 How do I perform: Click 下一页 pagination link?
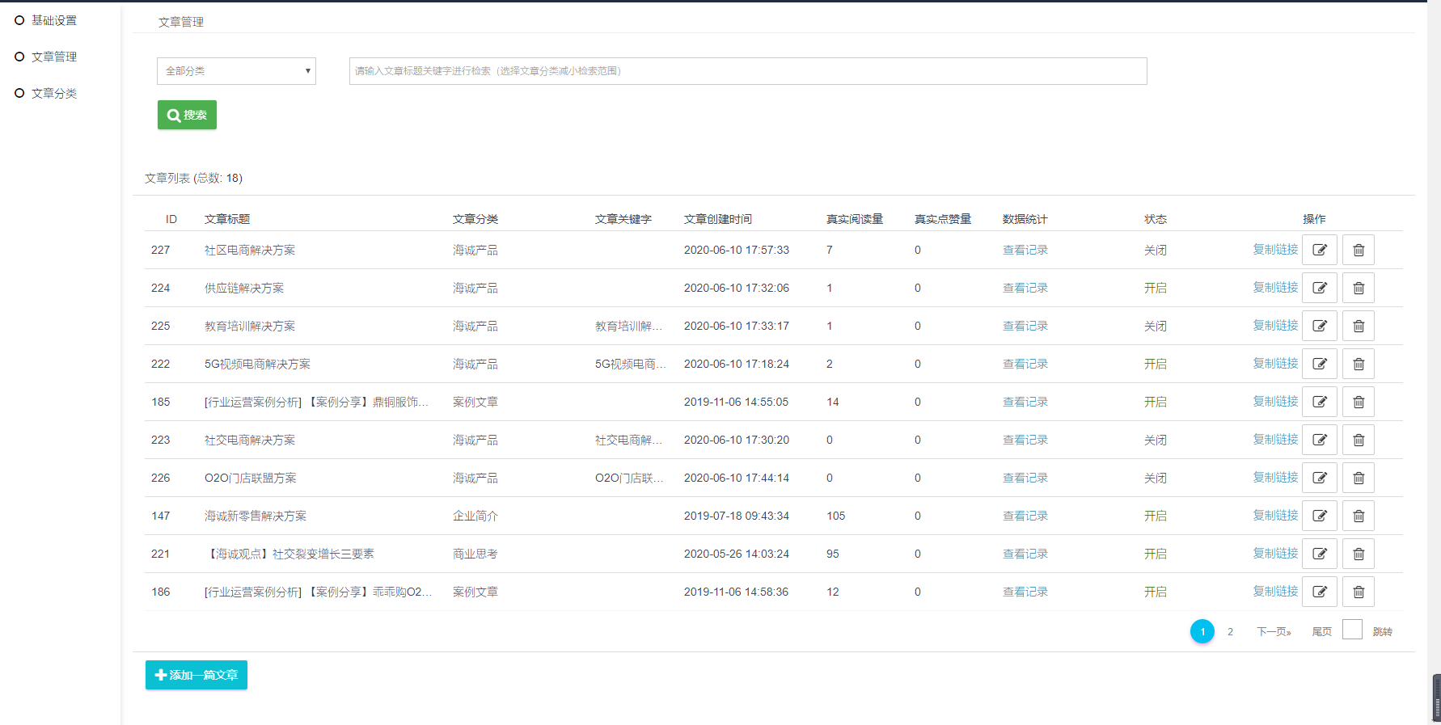1273,631
